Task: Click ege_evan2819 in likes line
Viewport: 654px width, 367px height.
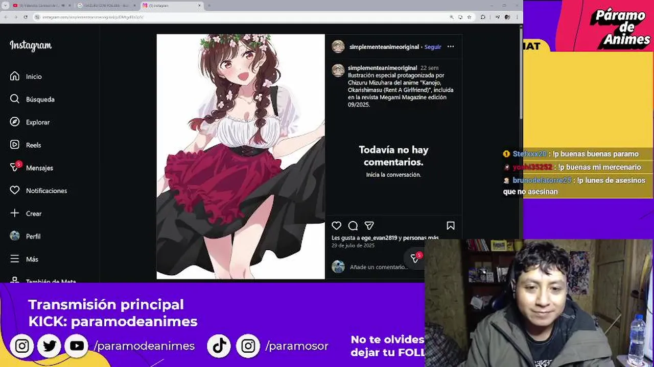Action: 379,238
